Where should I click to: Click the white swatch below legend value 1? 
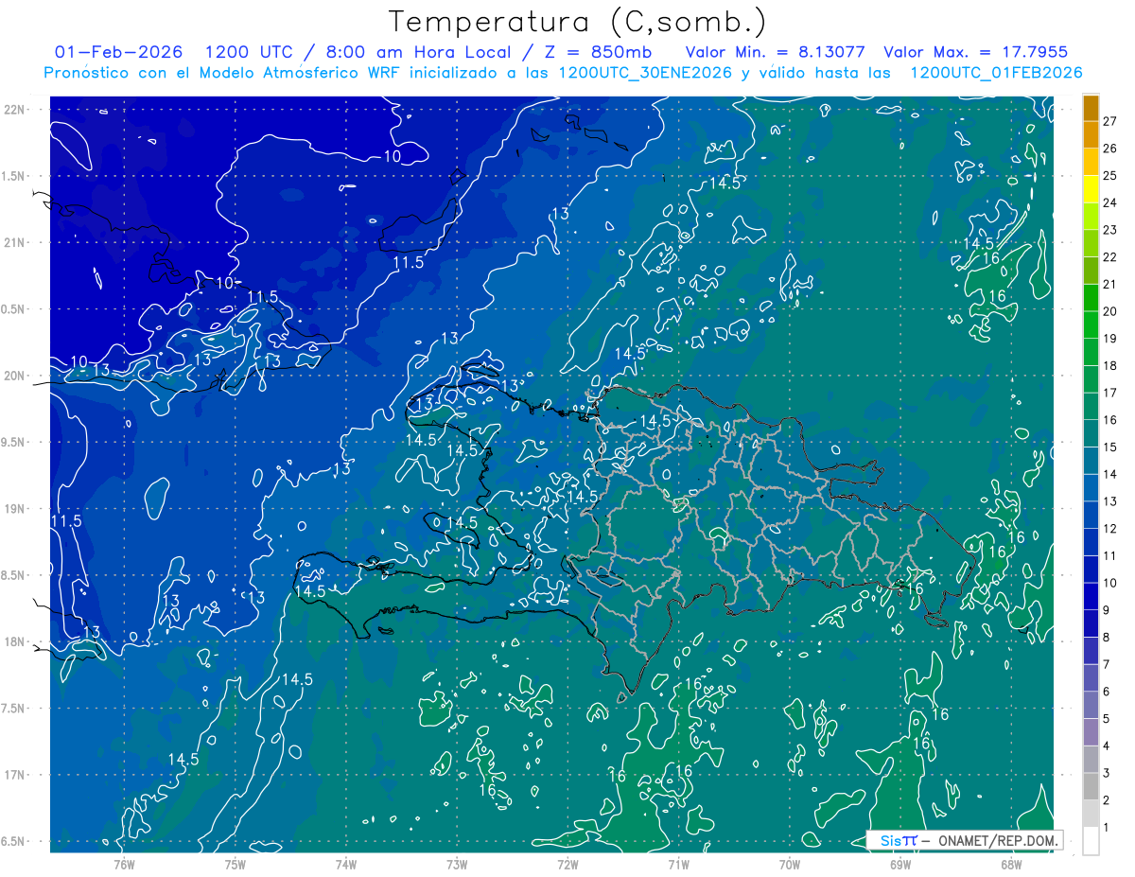pyautogui.click(x=1091, y=841)
